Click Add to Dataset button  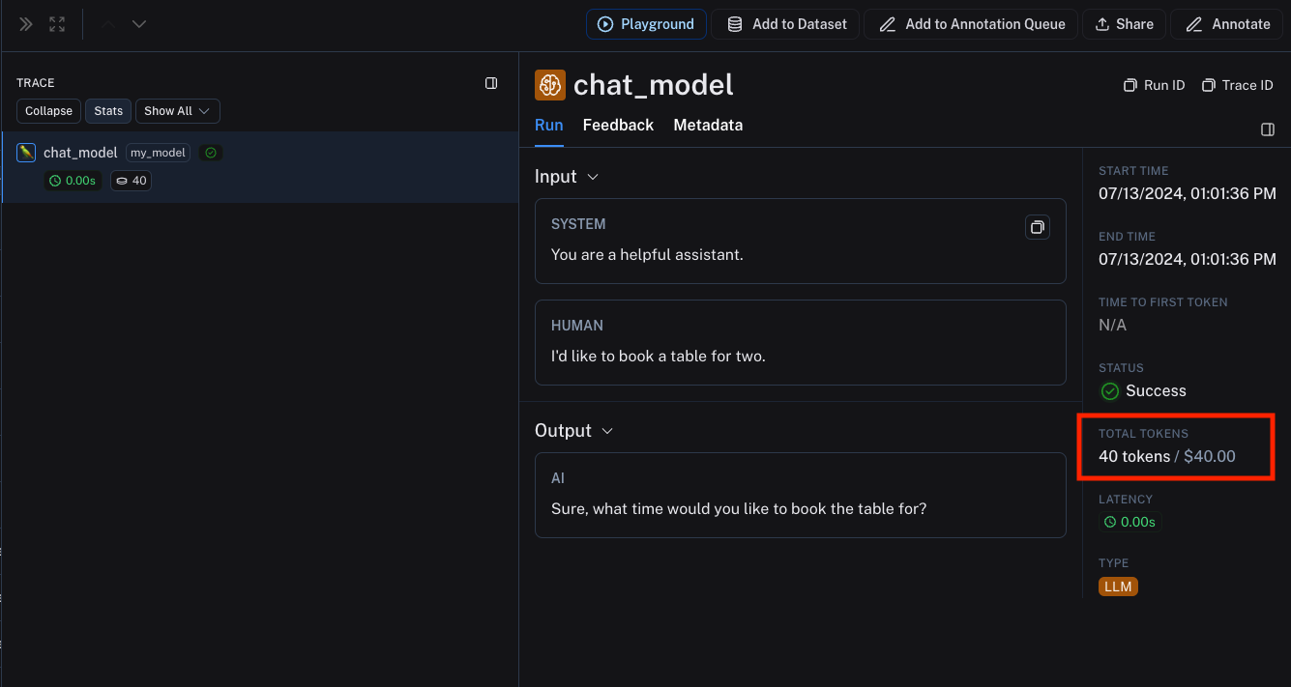pyautogui.click(x=786, y=24)
